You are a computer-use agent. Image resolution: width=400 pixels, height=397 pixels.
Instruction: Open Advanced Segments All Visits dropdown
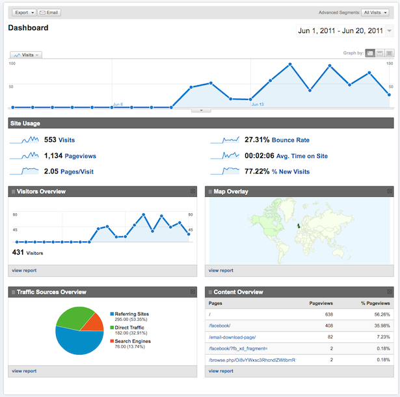tap(375, 12)
